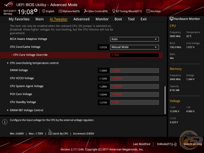Switch to the Main tab
The width and height of the screenshot is (204, 153).
(x=40, y=19)
